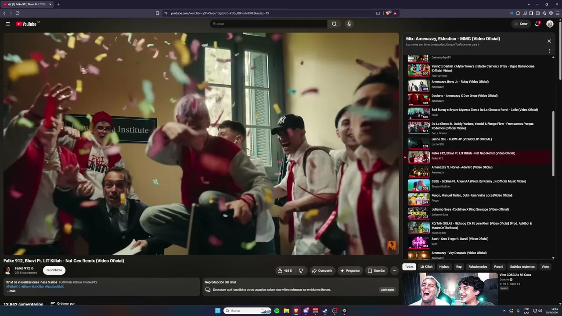Select the Subidas recientes filter chip

522,267
